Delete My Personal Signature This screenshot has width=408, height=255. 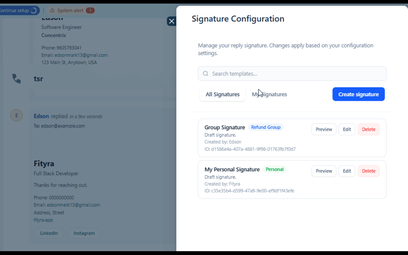pos(368,171)
